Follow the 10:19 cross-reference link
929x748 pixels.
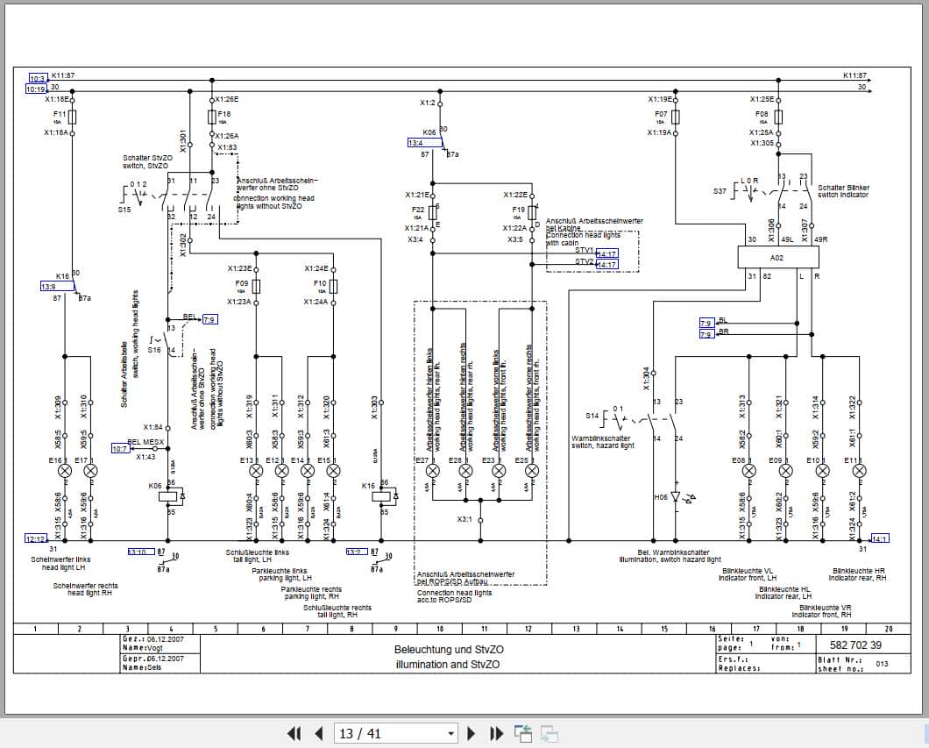pos(36,89)
